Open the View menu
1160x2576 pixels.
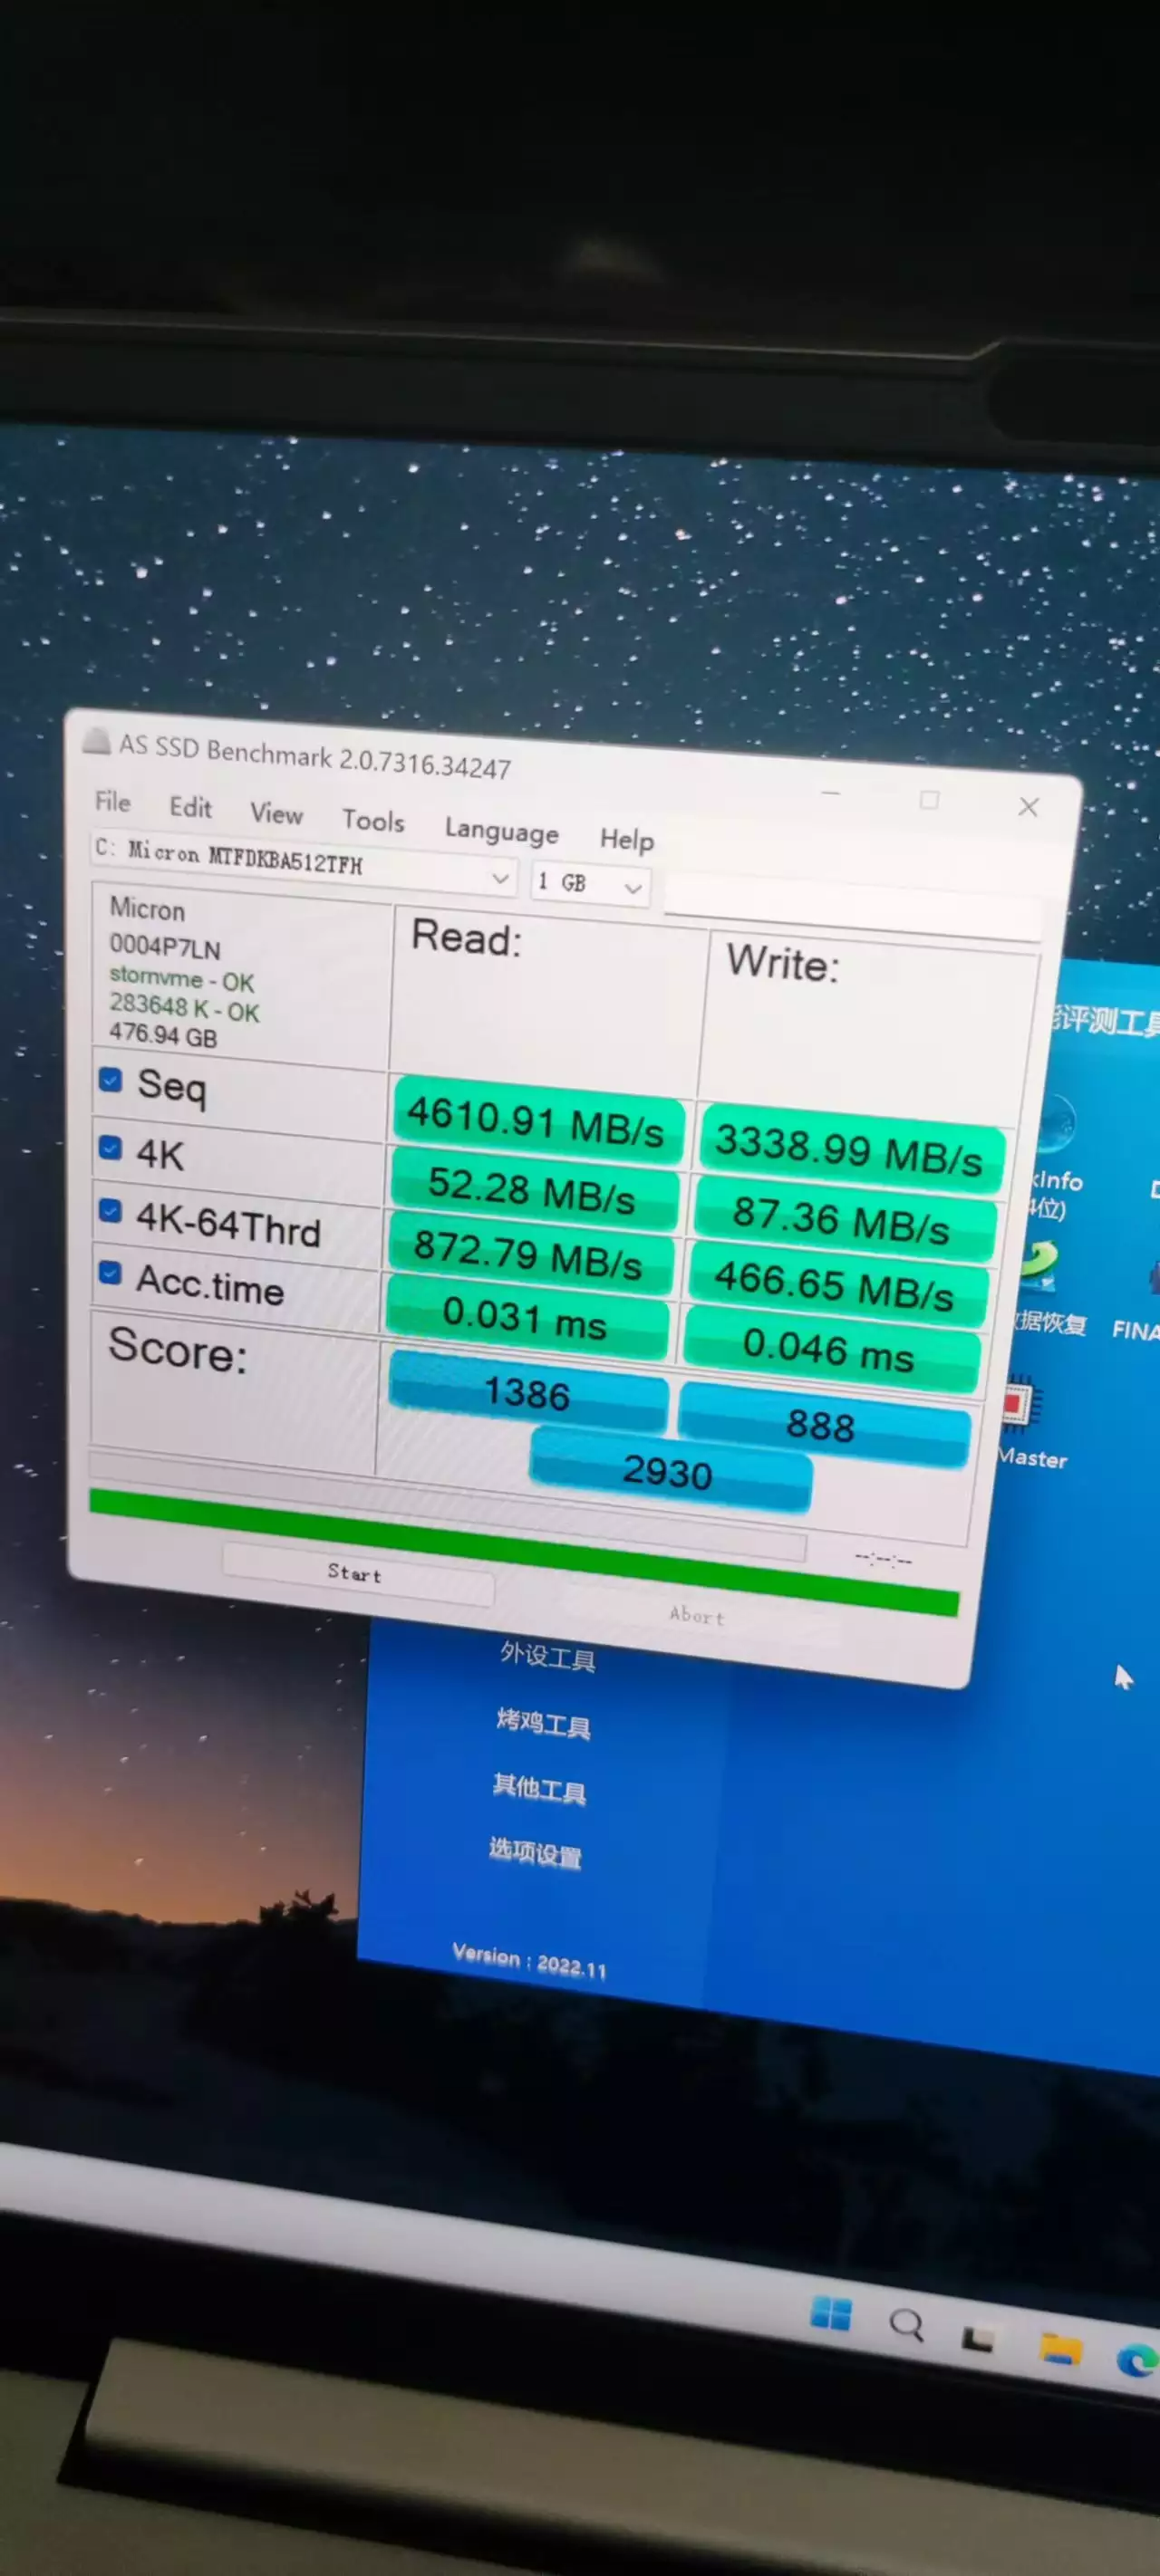coord(276,814)
